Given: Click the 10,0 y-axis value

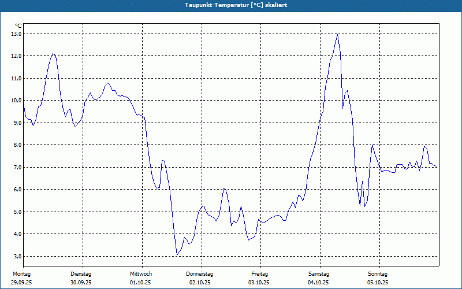Looking at the screenshot, I should click(17, 101).
